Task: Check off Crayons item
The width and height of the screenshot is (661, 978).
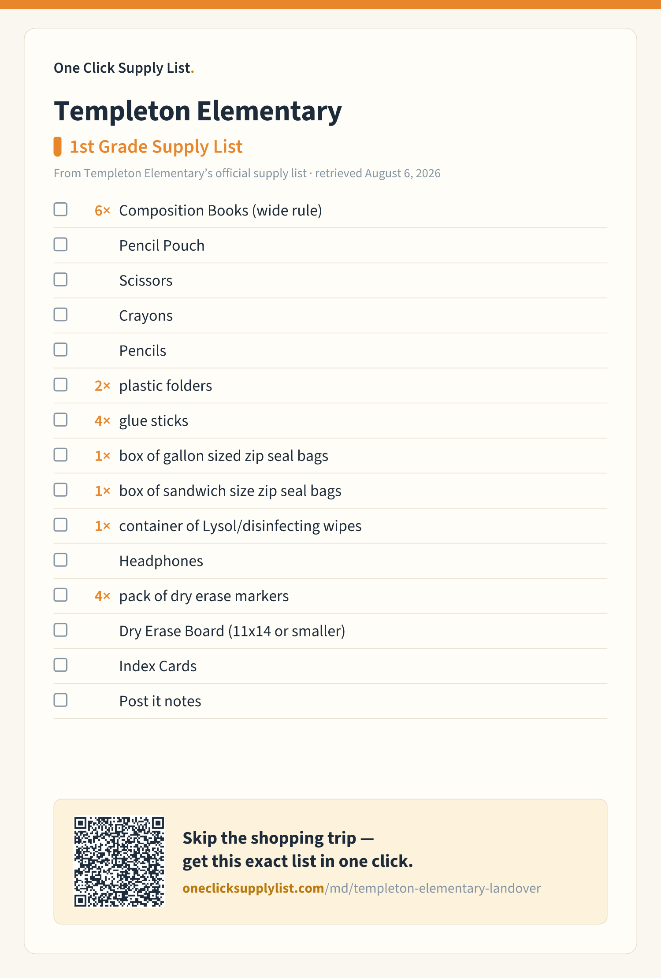Action: [x=60, y=315]
